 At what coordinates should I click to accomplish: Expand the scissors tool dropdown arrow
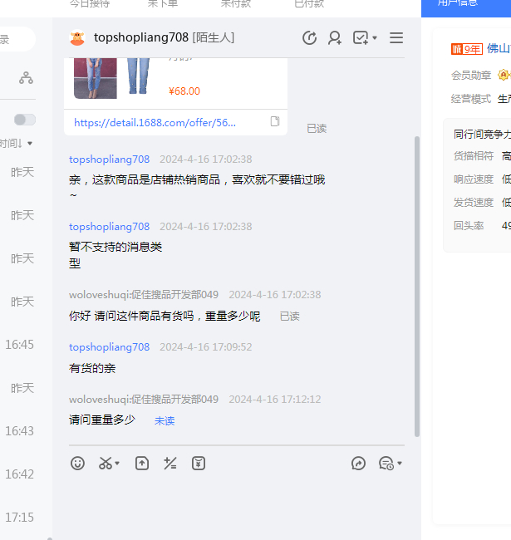pos(117,464)
